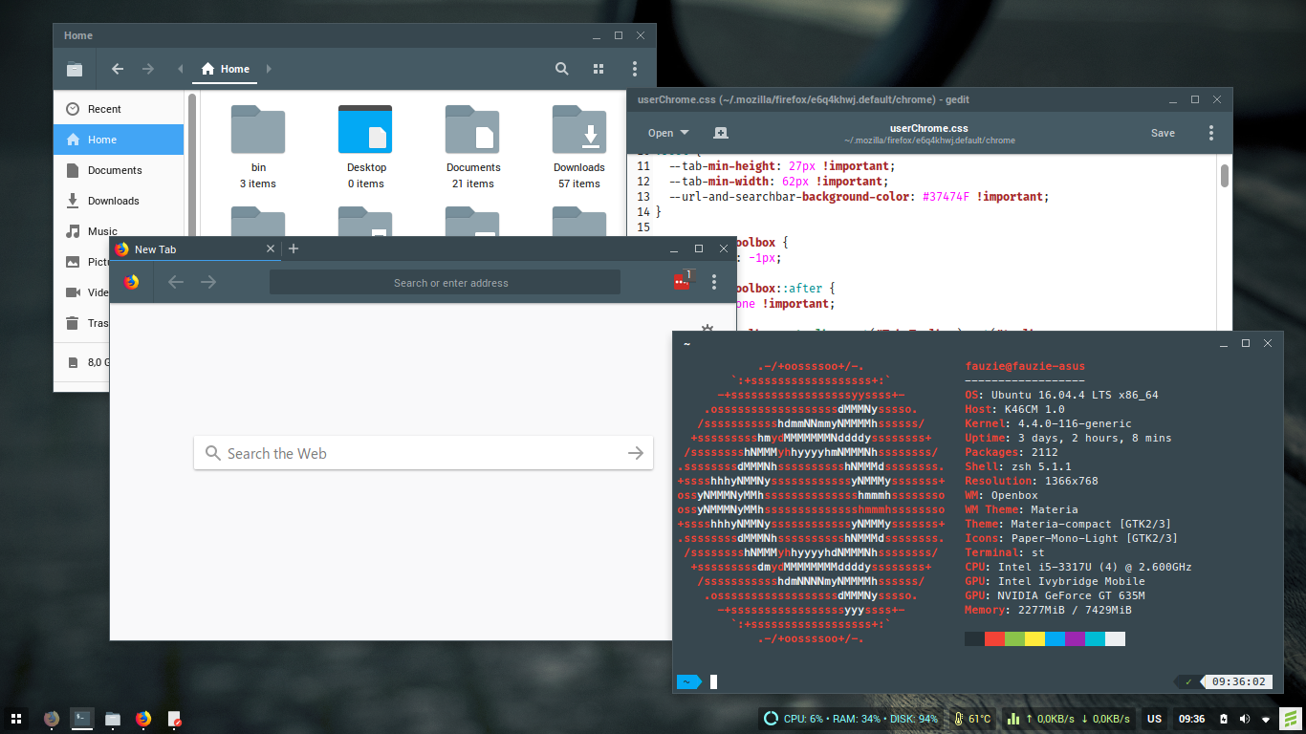Activate the gedit taskbar icon

174,719
